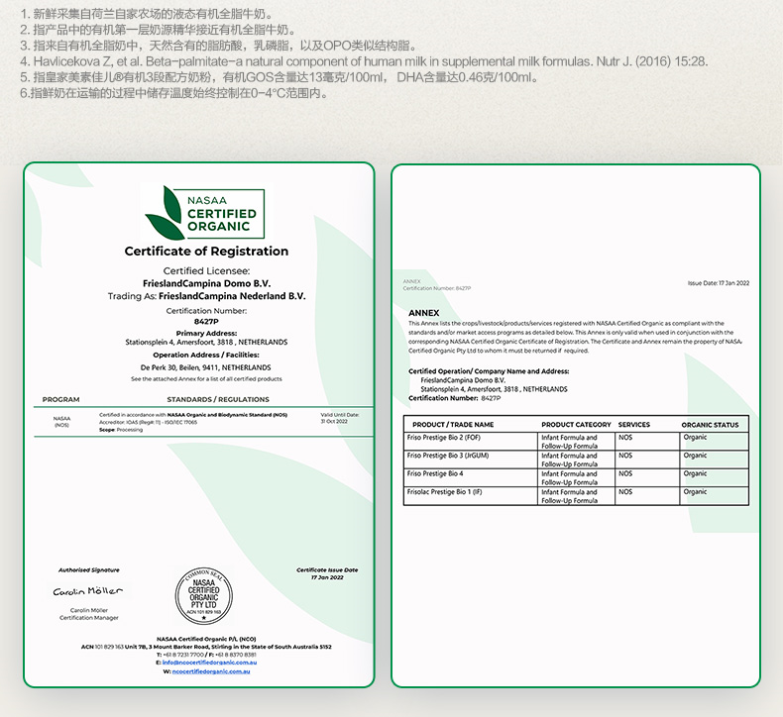Image resolution: width=783 pixels, height=717 pixels.
Task: Click the '3 Mount Barker Road, Stirling' address line
Action: pyautogui.click(x=206, y=647)
